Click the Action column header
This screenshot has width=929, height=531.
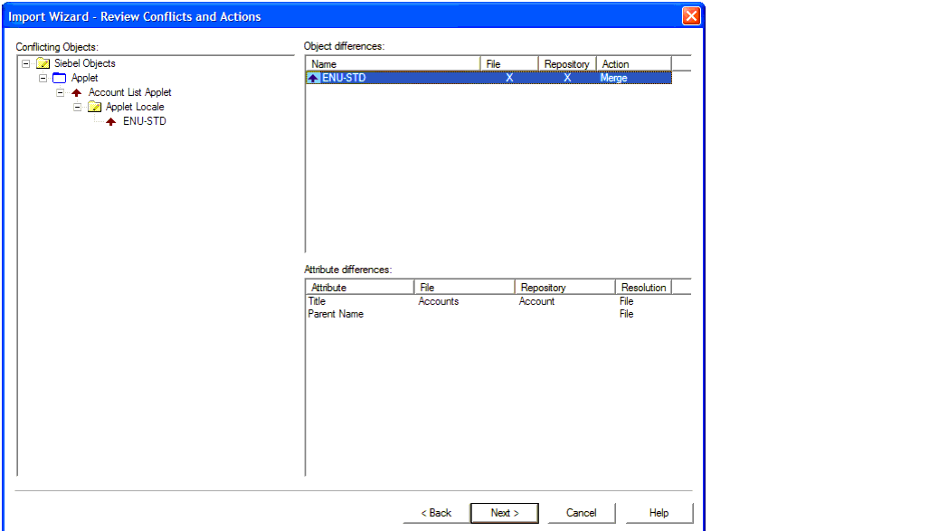click(x=634, y=64)
